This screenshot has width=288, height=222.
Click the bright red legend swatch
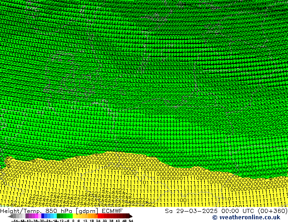point(99,216)
